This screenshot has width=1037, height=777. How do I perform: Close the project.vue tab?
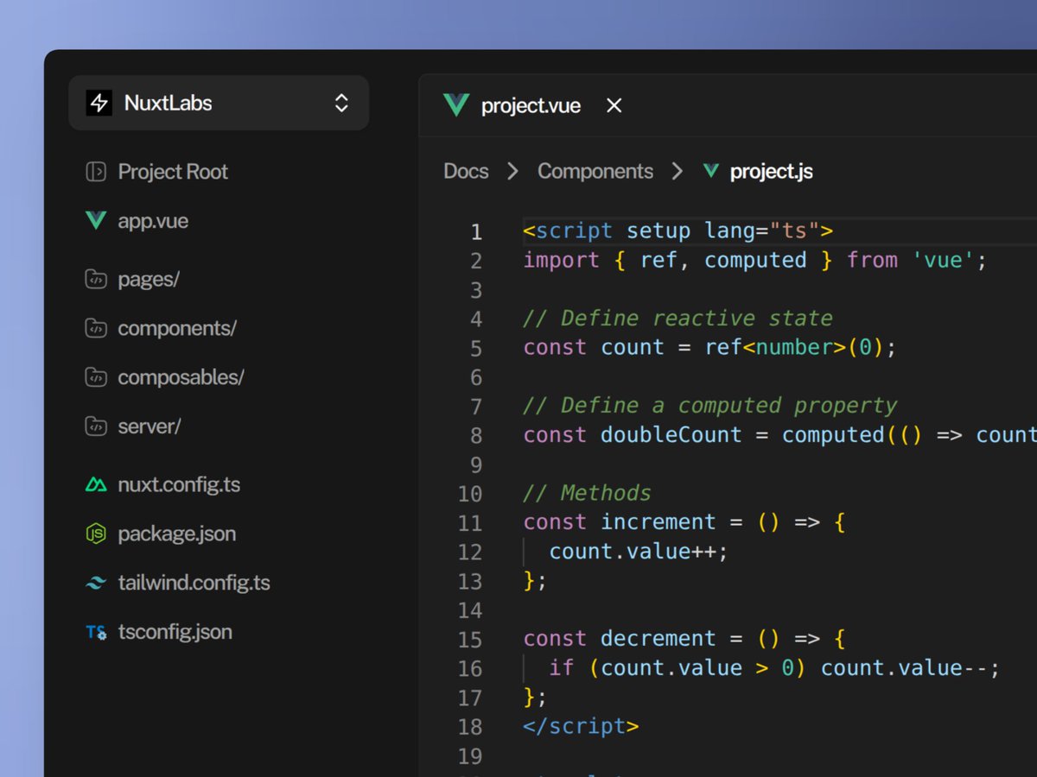[x=614, y=105]
